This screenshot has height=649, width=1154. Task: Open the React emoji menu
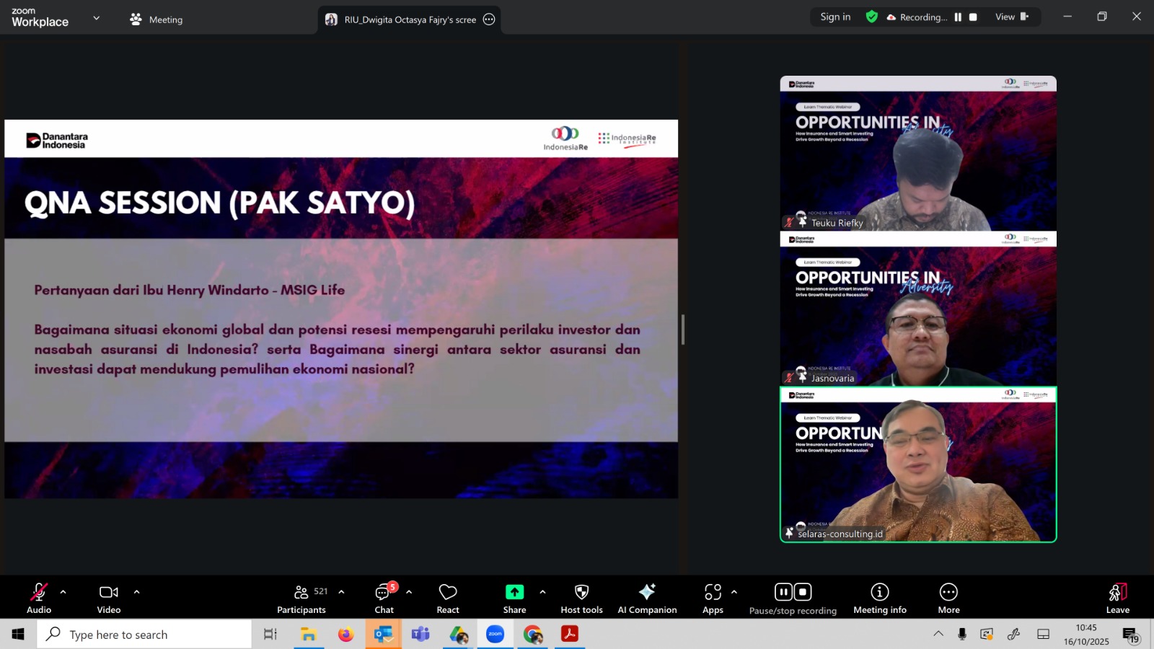click(x=448, y=599)
